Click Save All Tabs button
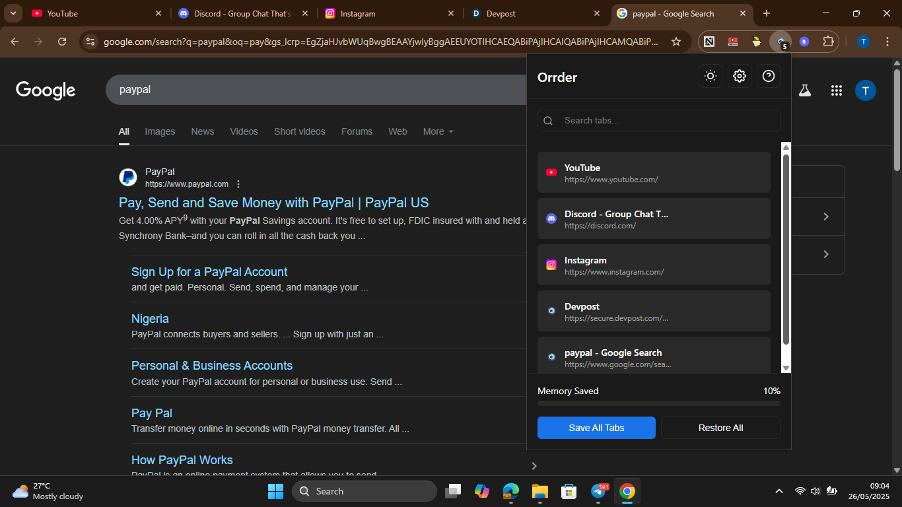The height and width of the screenshot is (507, 902). coord(596,428)
